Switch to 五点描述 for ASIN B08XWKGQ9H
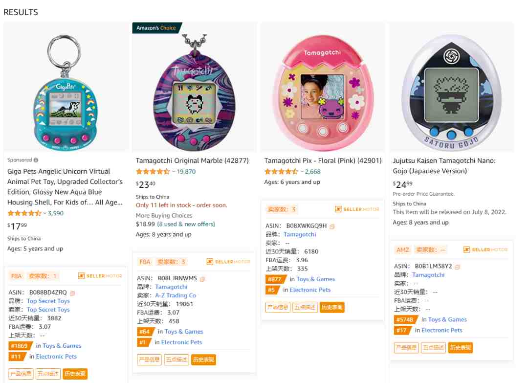Image resolution: width=528 pixels, height=383 pixels. point(305,307)
